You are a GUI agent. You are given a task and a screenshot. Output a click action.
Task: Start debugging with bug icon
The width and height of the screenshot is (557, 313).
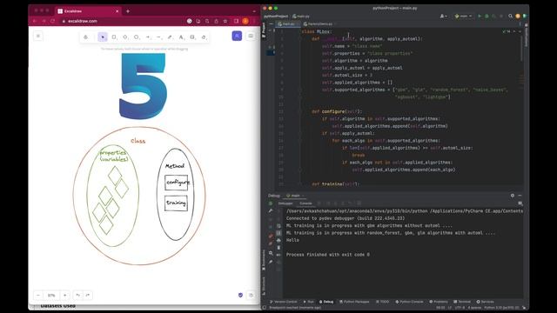pos(487,17)
